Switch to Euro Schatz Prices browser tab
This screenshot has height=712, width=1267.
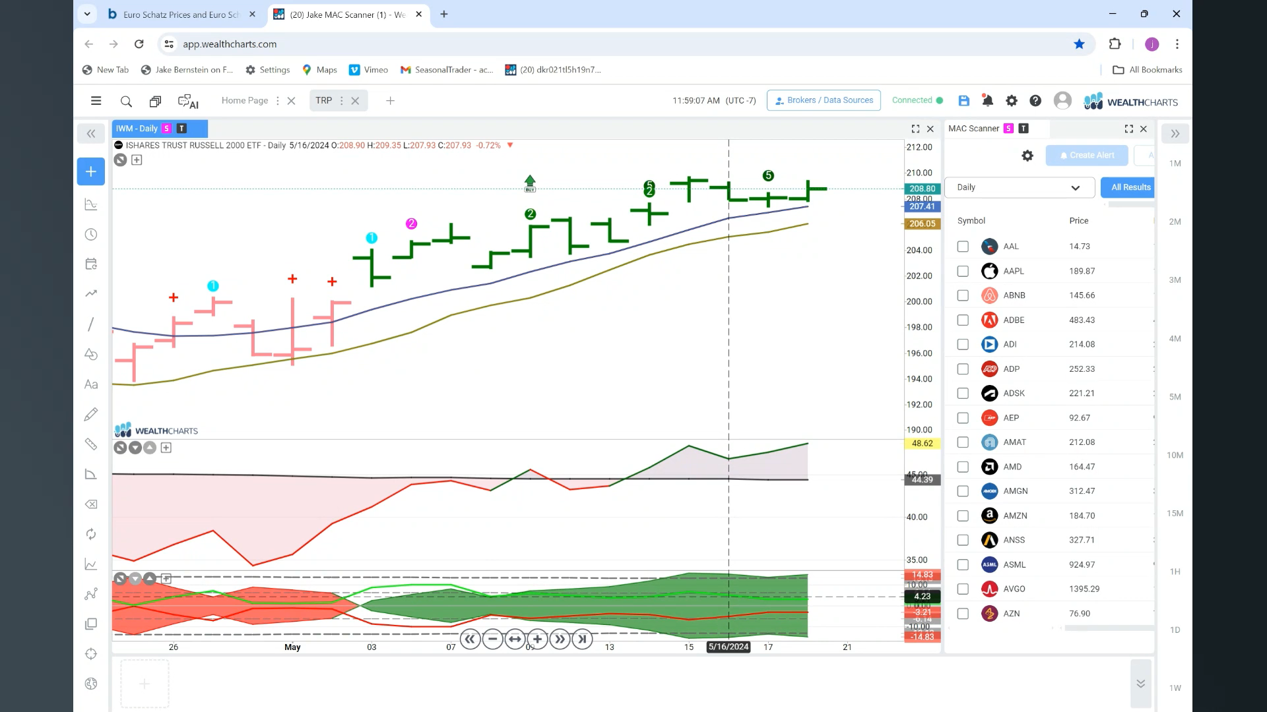tap(181, 15)
